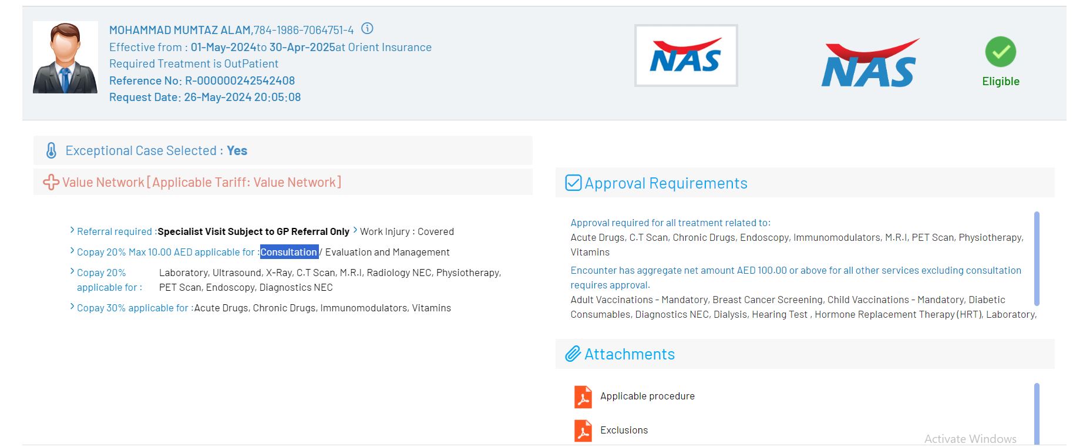Click the info icon beside member ID
Screen dimensions: 1083x447
367,28
